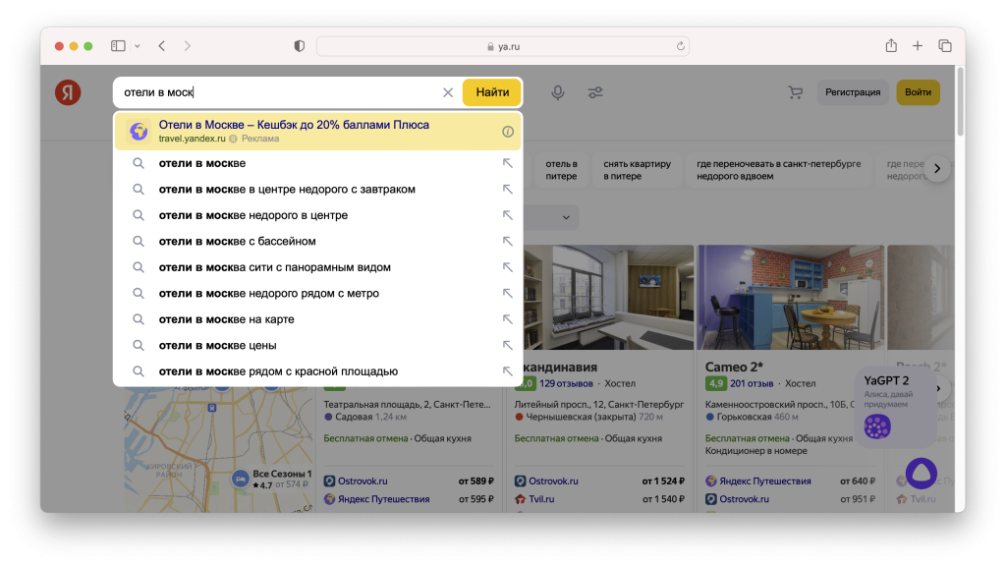Screen dimensions: 1006x566
Task: Go forward in Safari history
Action: [188, 46]
